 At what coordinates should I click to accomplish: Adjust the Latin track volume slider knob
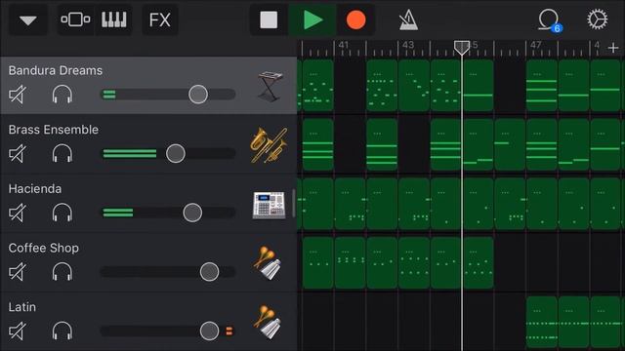pos(209,331)
